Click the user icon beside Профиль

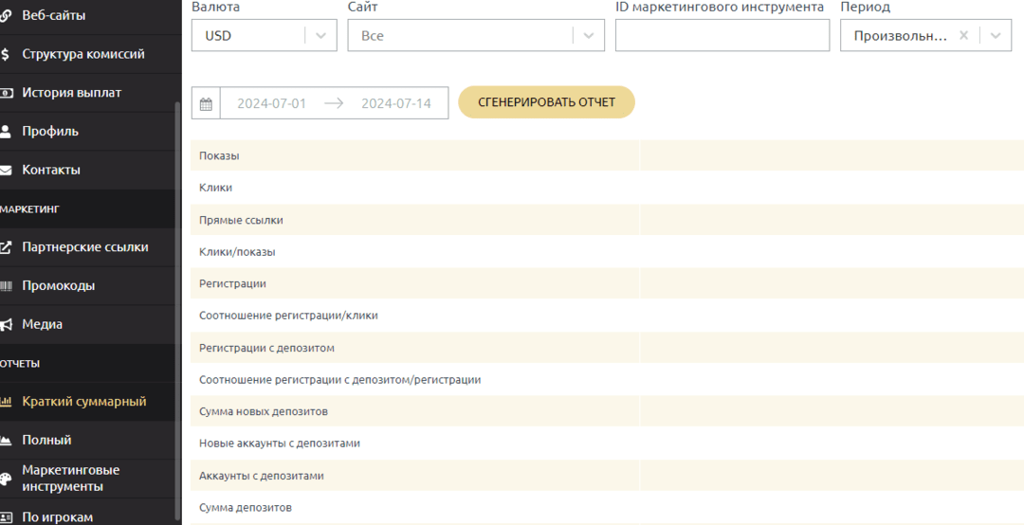coord(6,131)
